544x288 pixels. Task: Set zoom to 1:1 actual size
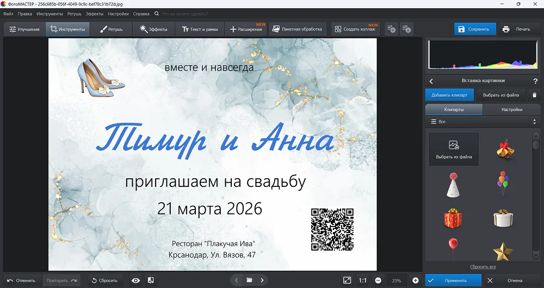pos(363,280)
